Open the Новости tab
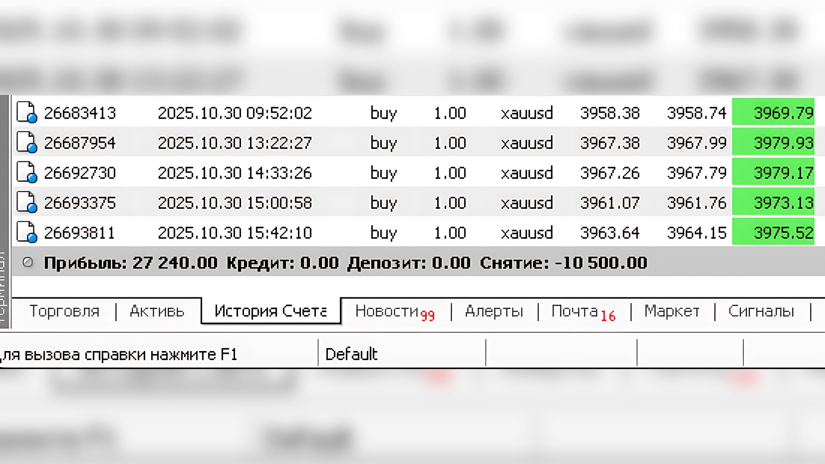The width and height of the screenshot is (825, 464). [x=395, y=312]
